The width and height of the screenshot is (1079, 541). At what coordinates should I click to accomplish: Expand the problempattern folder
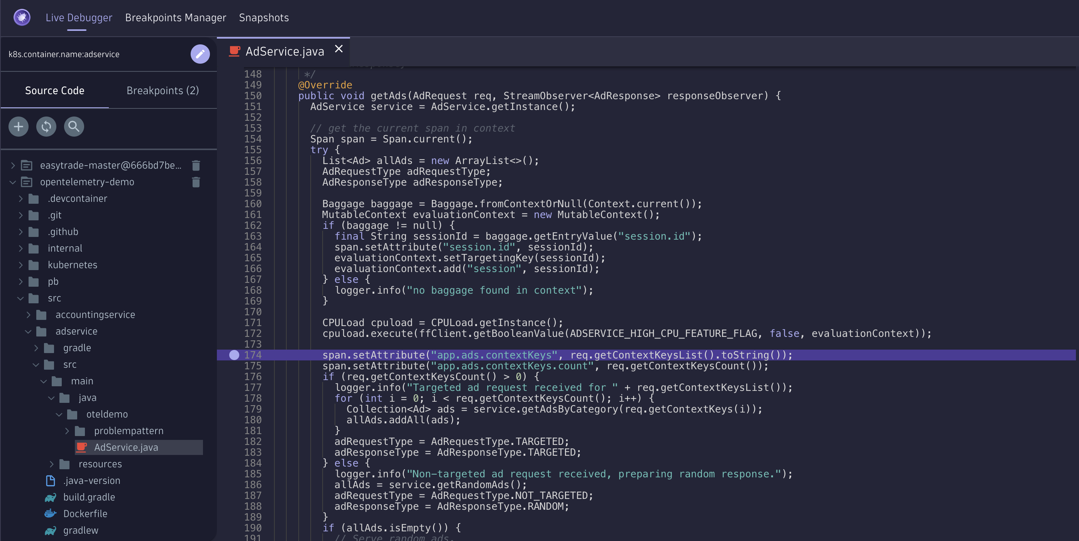point(67,431)
